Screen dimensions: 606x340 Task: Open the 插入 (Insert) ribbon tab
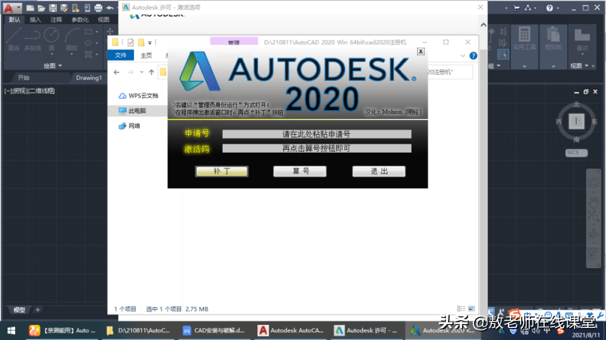35,20
